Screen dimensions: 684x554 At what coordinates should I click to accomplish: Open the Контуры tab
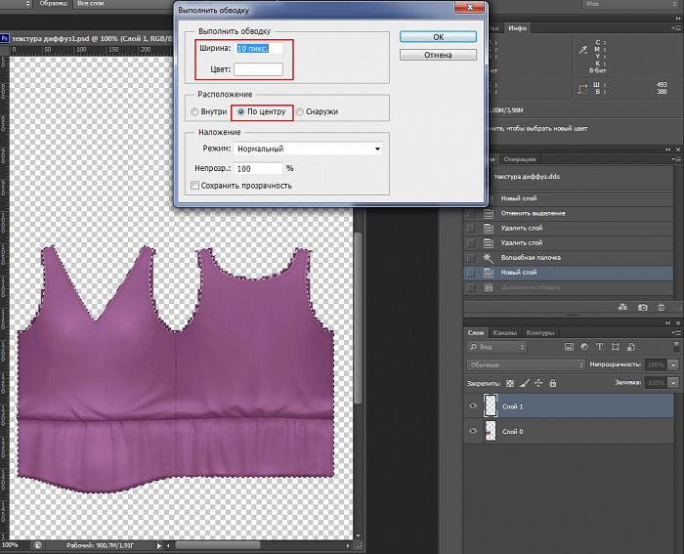point(539,332)
